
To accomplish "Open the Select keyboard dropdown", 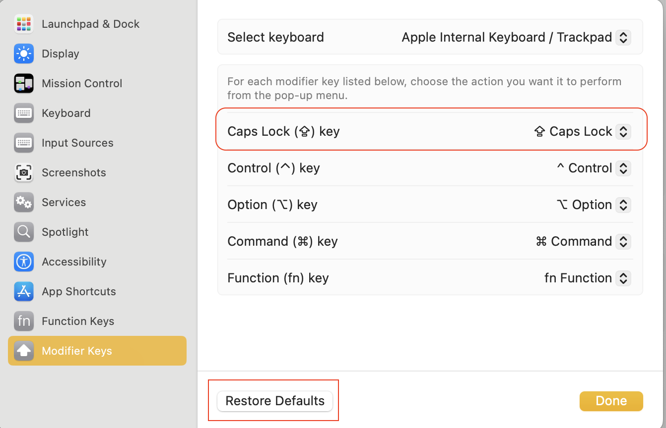I will tap(623, 37).
